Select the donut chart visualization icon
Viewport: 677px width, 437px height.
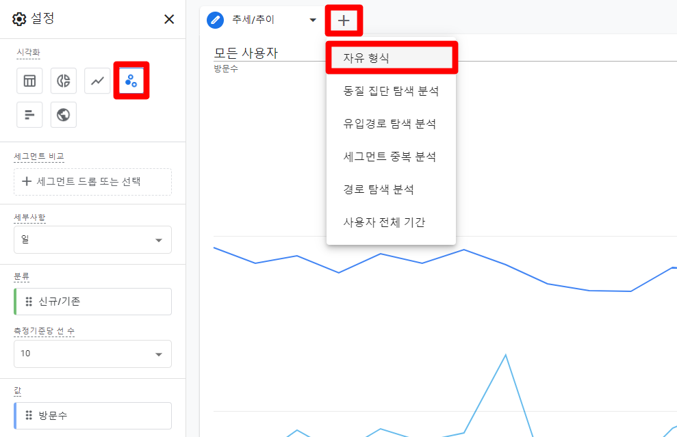pyautogui.click(x=64, y=81)
